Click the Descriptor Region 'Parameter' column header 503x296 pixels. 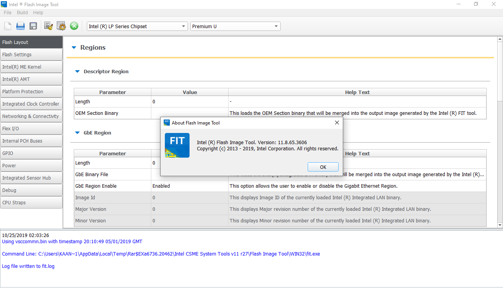tap(113, 92)
